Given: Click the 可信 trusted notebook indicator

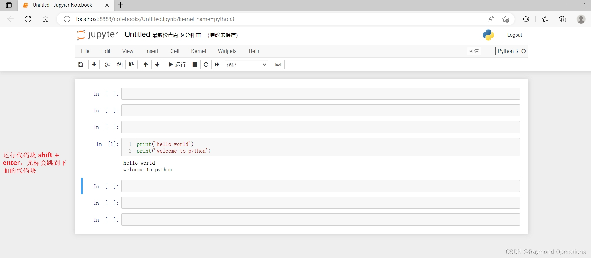Looking at the screenshot, I should pyautogui.click(x=474, y=51).
